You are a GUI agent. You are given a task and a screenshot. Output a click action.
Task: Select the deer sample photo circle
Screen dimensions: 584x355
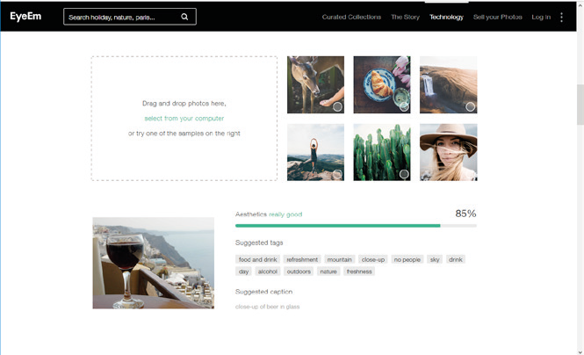coord(337,107)
